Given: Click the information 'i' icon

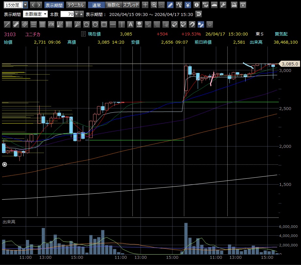Looking at the screenshot, I should coord(196,5).
